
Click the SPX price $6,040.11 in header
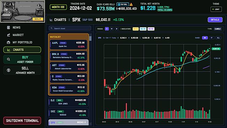[103, 20]
